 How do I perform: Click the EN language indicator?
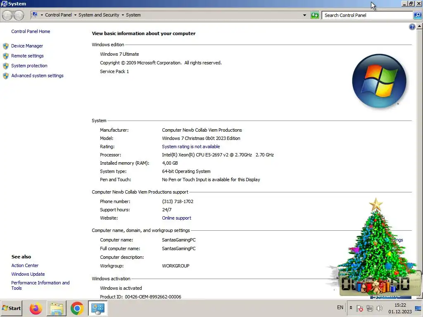tap(340, 308)
